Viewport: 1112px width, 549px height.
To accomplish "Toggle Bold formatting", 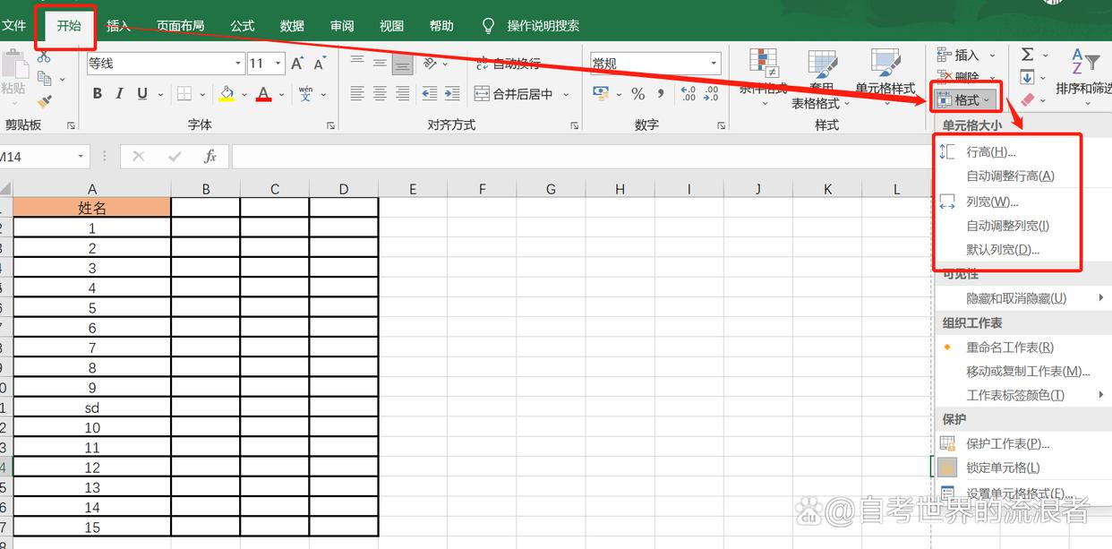I will coord(97,94).
